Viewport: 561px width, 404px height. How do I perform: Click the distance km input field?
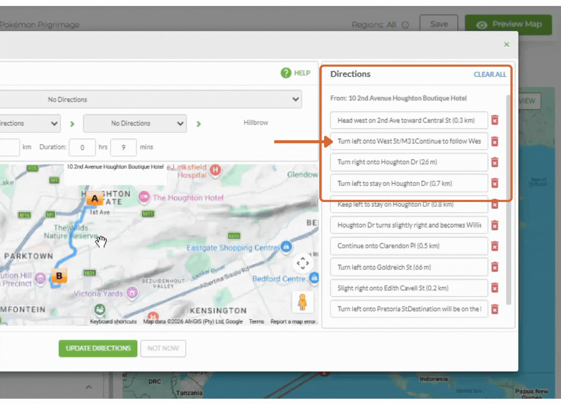click(9, 147)
